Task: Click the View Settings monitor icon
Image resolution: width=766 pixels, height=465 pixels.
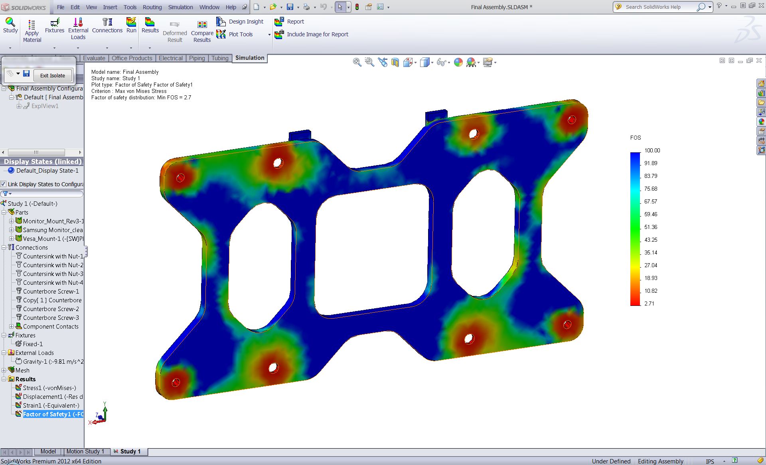Action: pyautogui.click(x=488, y=62)
